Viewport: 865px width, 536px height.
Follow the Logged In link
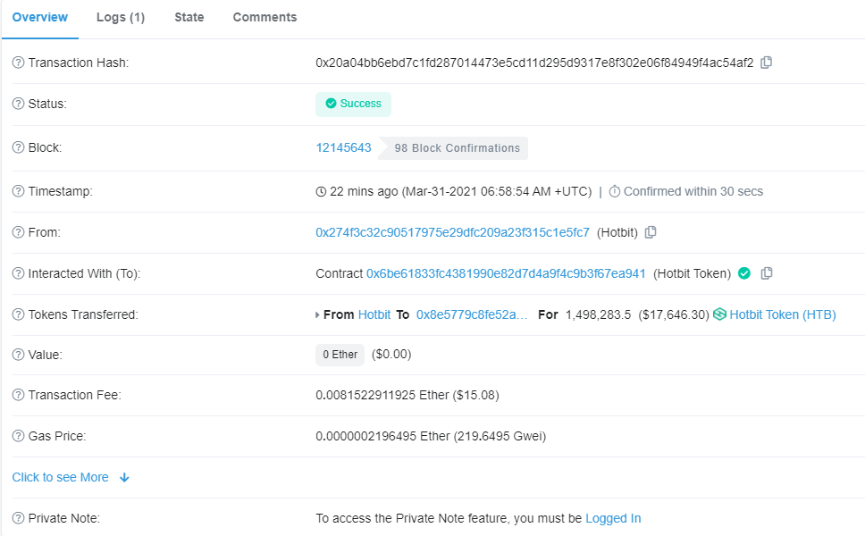pyautogui.click(x=613, y=518)
